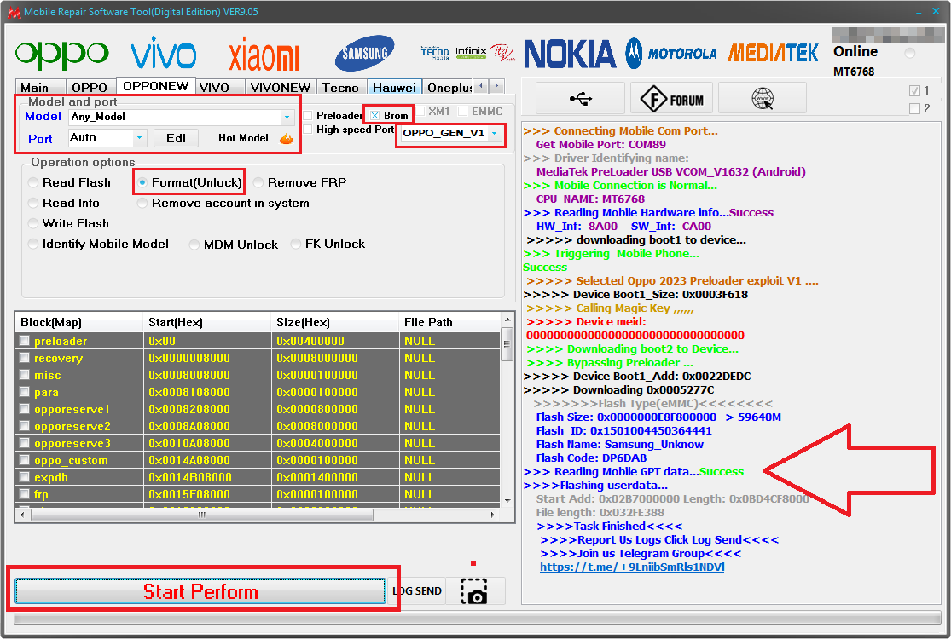
Task: Tick the frp partition checkbox
Action: [24, 493]
